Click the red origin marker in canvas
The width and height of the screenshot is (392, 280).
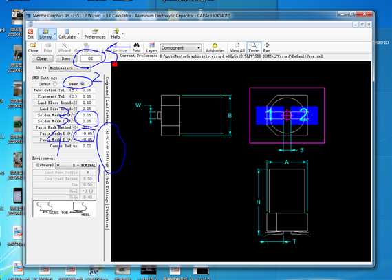115,65
